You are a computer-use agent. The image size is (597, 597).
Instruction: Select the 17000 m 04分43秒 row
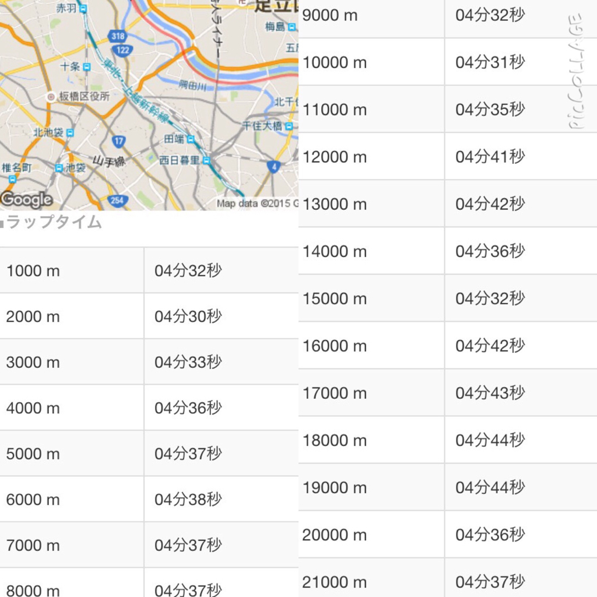(448, 392)
